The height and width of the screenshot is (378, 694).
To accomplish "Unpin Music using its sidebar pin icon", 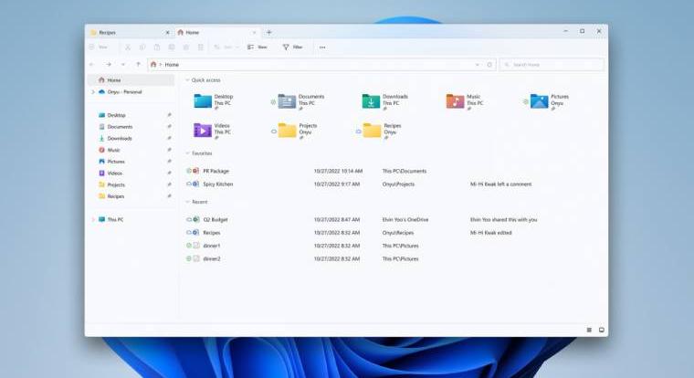I will pyautogui.click(x=169, y=150).
